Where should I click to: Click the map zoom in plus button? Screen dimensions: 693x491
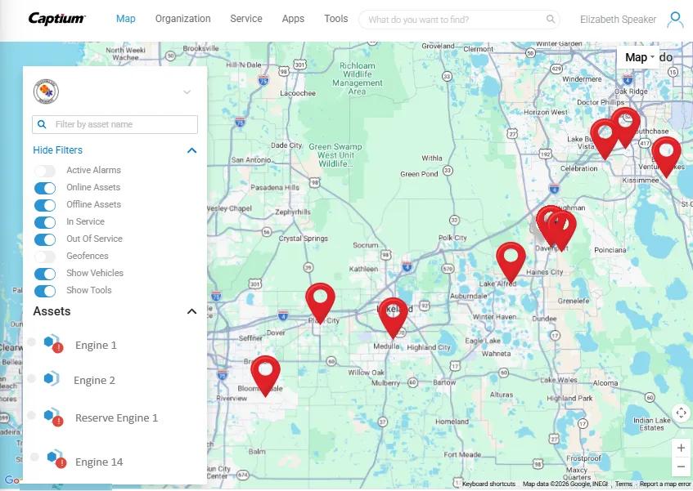coord(681,448)
